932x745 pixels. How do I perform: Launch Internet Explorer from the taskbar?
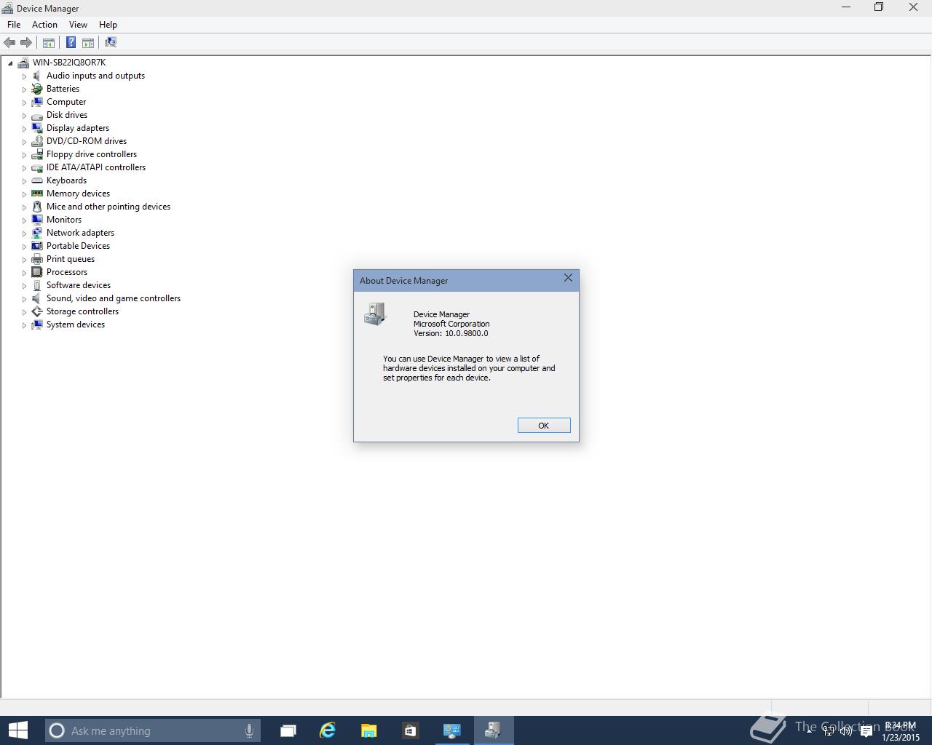328,730
